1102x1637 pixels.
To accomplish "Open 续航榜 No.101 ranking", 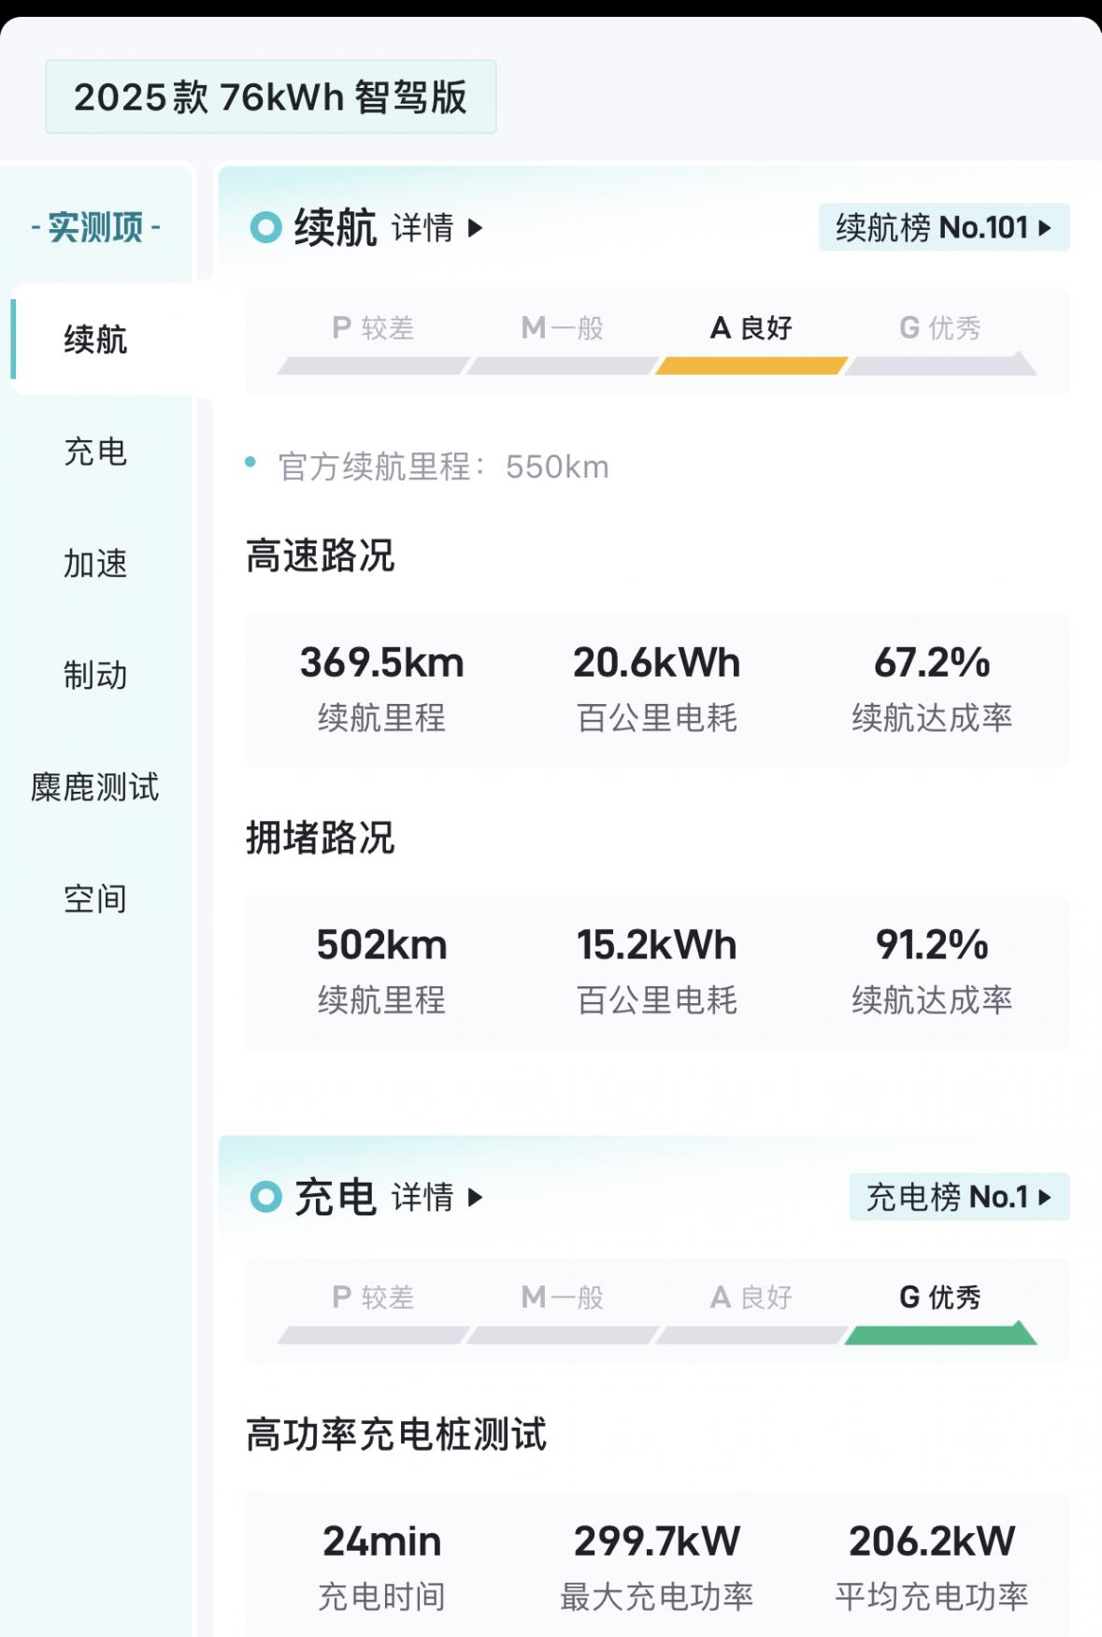I will 944,227.
